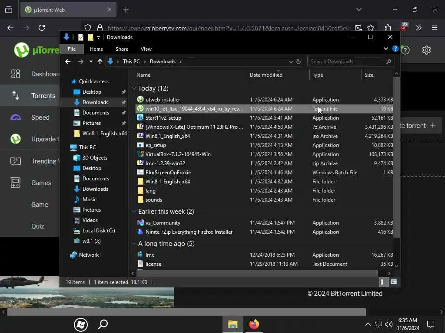Open the Firefox extensions puzzle icon
The image size is (445, 333).
tap(388, 28)
